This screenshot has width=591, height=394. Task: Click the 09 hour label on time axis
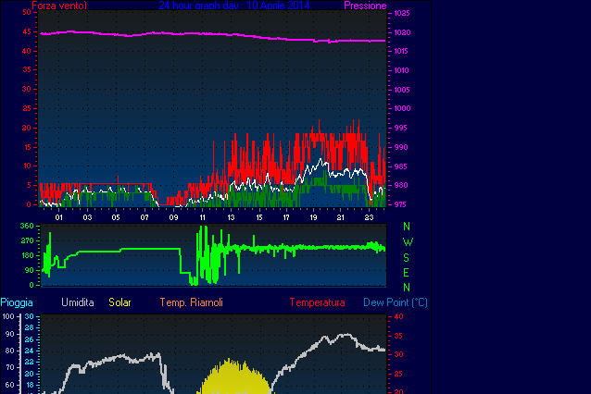173,217
